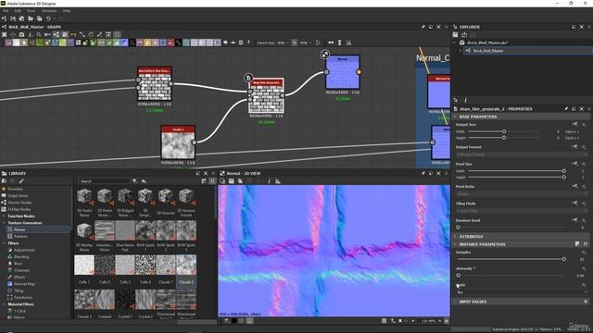The image size is (593, 333).
Task: Click the info icon in 2D View toolbar
Action: coord(269,181)
